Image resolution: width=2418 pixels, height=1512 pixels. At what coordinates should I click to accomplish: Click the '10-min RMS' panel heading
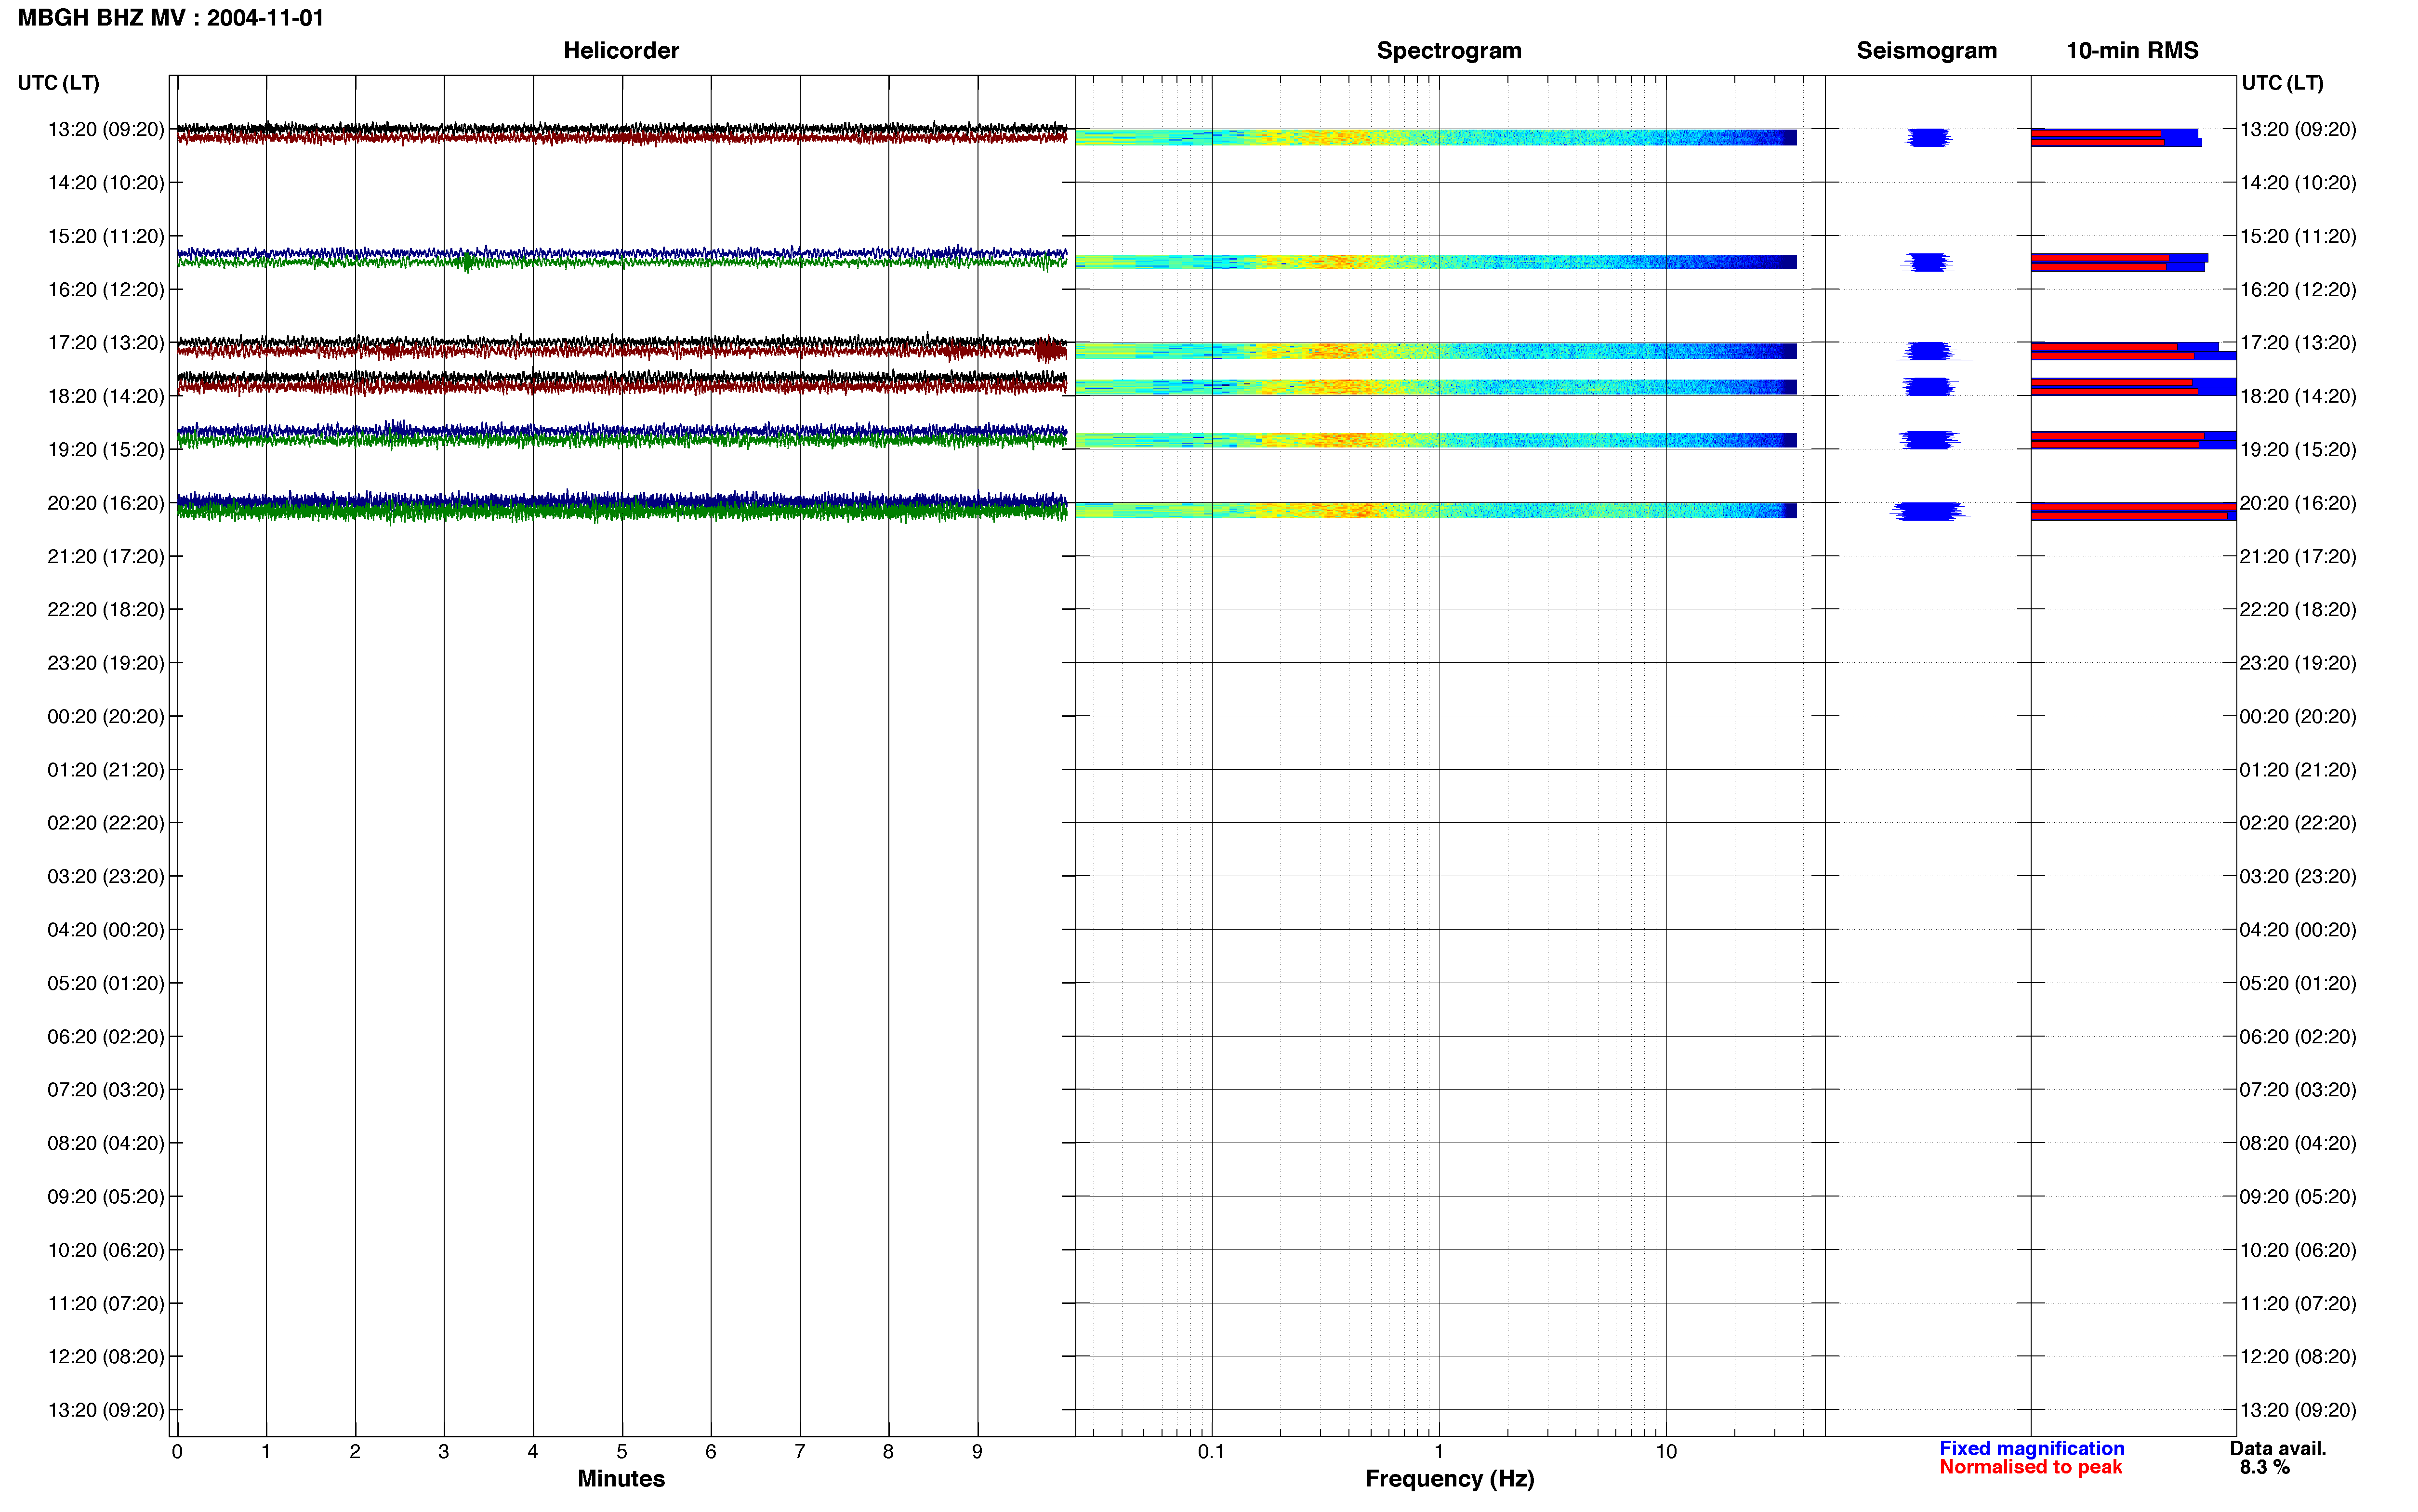point(2132,50)
